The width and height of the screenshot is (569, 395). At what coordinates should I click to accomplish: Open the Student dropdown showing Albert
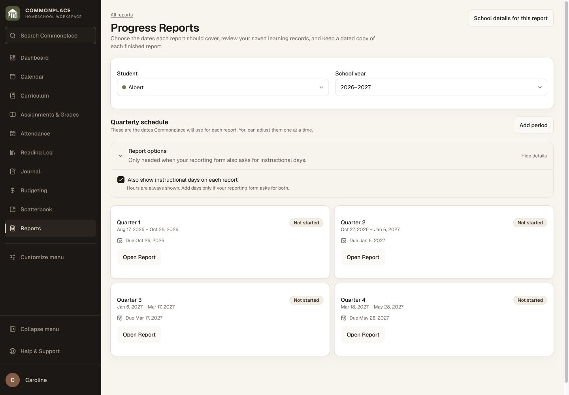[223, 87]
